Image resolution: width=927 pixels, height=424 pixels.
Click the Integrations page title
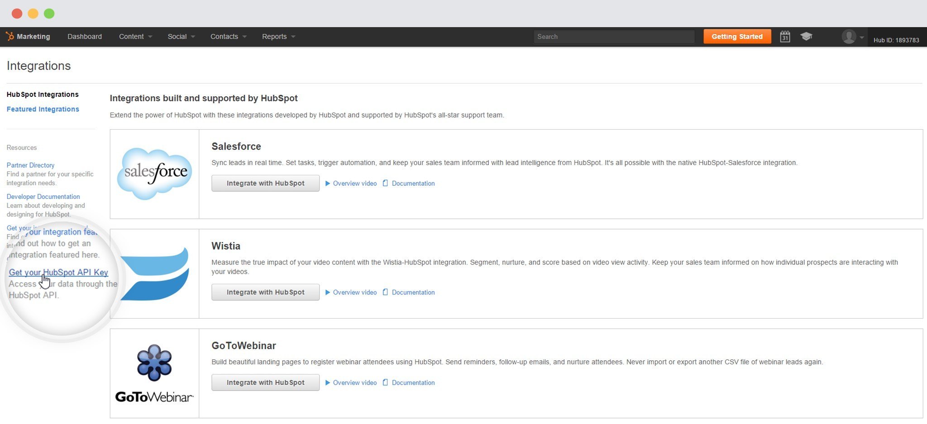pos(38,66)
